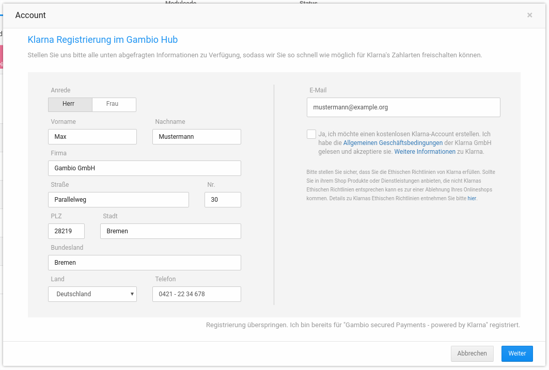Open the Weitere Informationen link
The height and width of the screenshot is (370, 549).
[425, 152]
